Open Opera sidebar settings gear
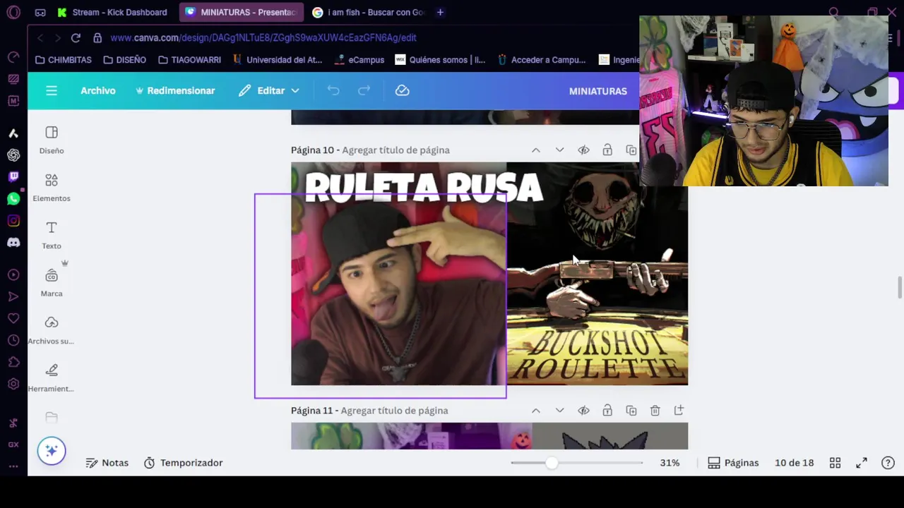Image resolution: width=904 pixels, height=508 pixels. (13, 384)
